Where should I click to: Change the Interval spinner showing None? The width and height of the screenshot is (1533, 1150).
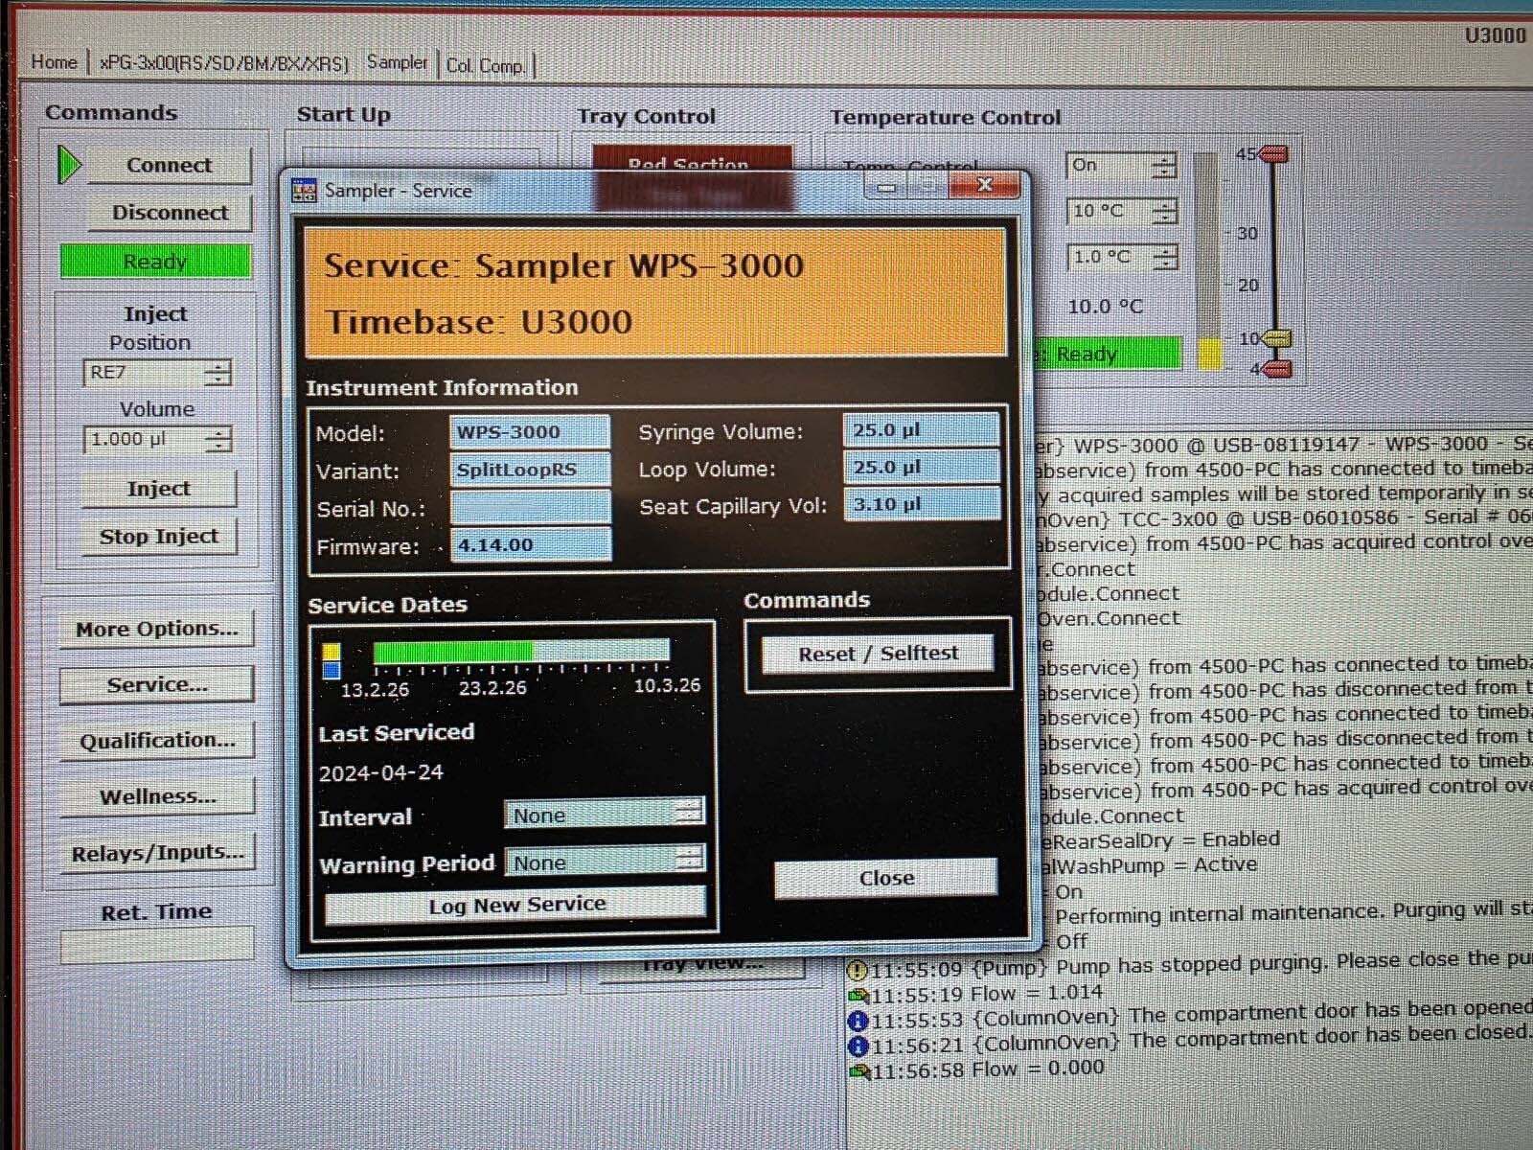pos(688,813)
